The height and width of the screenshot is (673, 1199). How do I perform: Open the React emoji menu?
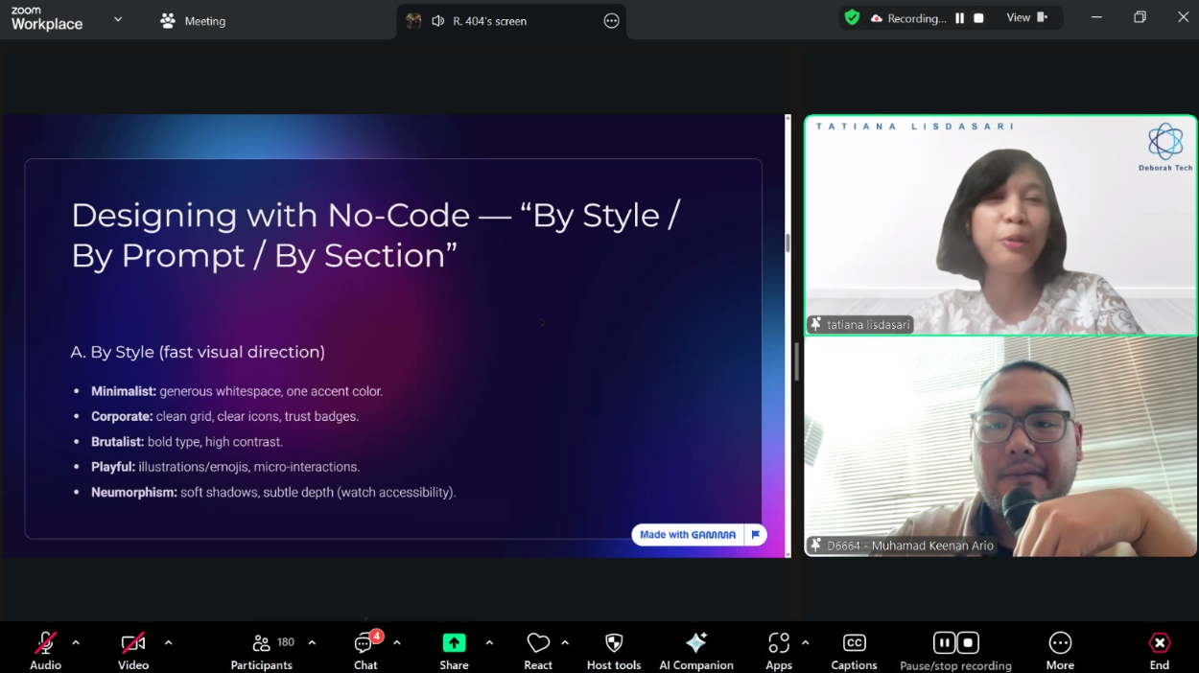[538, 643]
